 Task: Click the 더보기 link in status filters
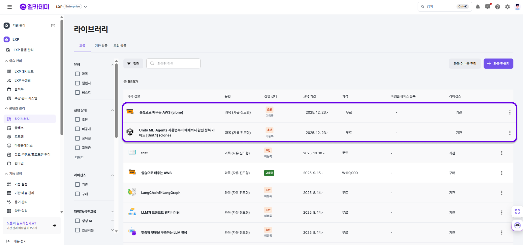[x=79, y=157]
